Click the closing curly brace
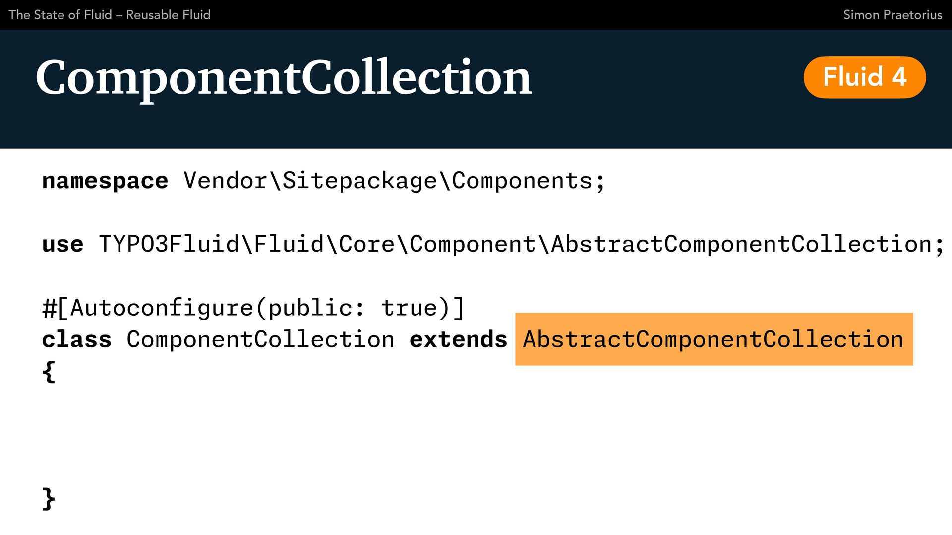The image size is (952, 535). point(49,498)
